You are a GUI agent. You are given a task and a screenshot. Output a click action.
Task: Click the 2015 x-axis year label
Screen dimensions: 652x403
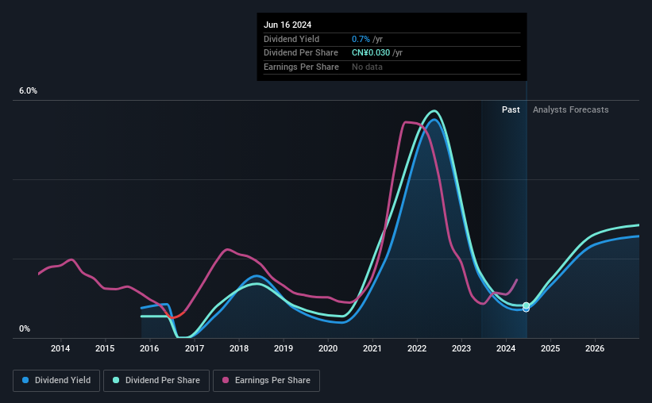105,348
